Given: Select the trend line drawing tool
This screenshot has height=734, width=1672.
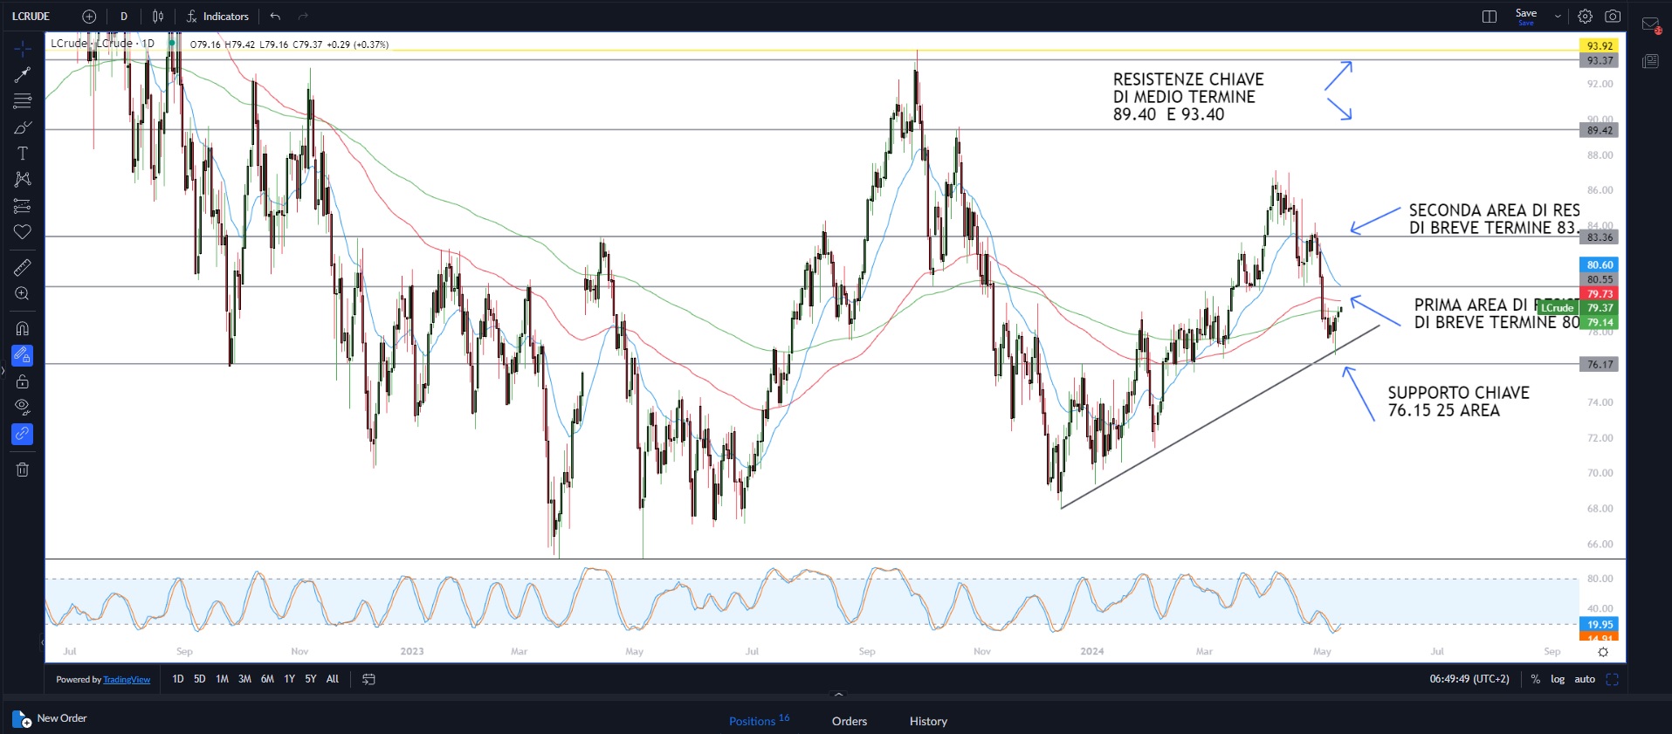Looking at the screenshot, I should tap(23, 75).
